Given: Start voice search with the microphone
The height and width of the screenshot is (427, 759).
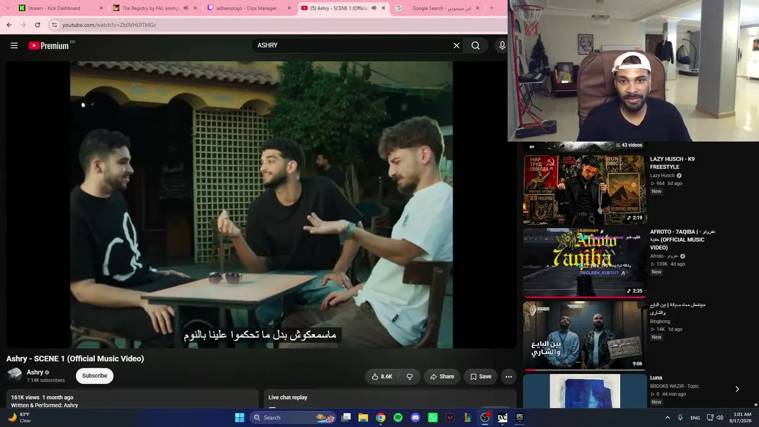Looking at the screenshot, I should 502,46.
